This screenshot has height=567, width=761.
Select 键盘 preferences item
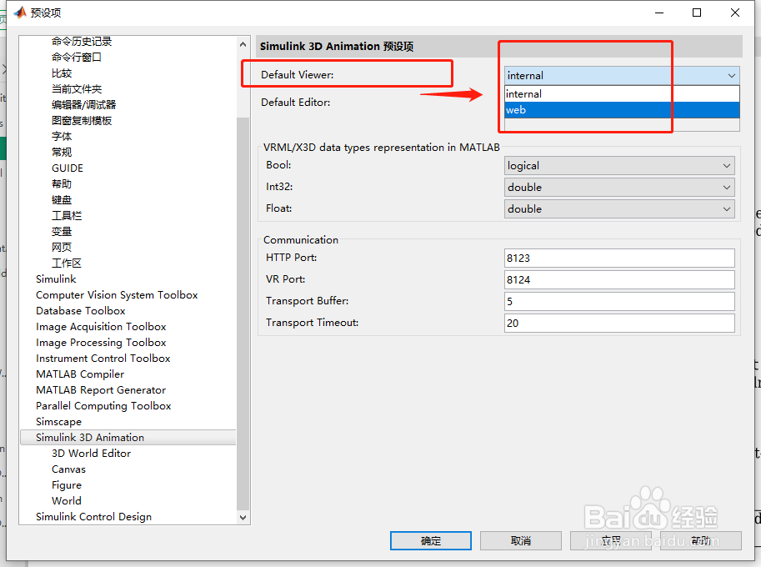click(62, 200)
